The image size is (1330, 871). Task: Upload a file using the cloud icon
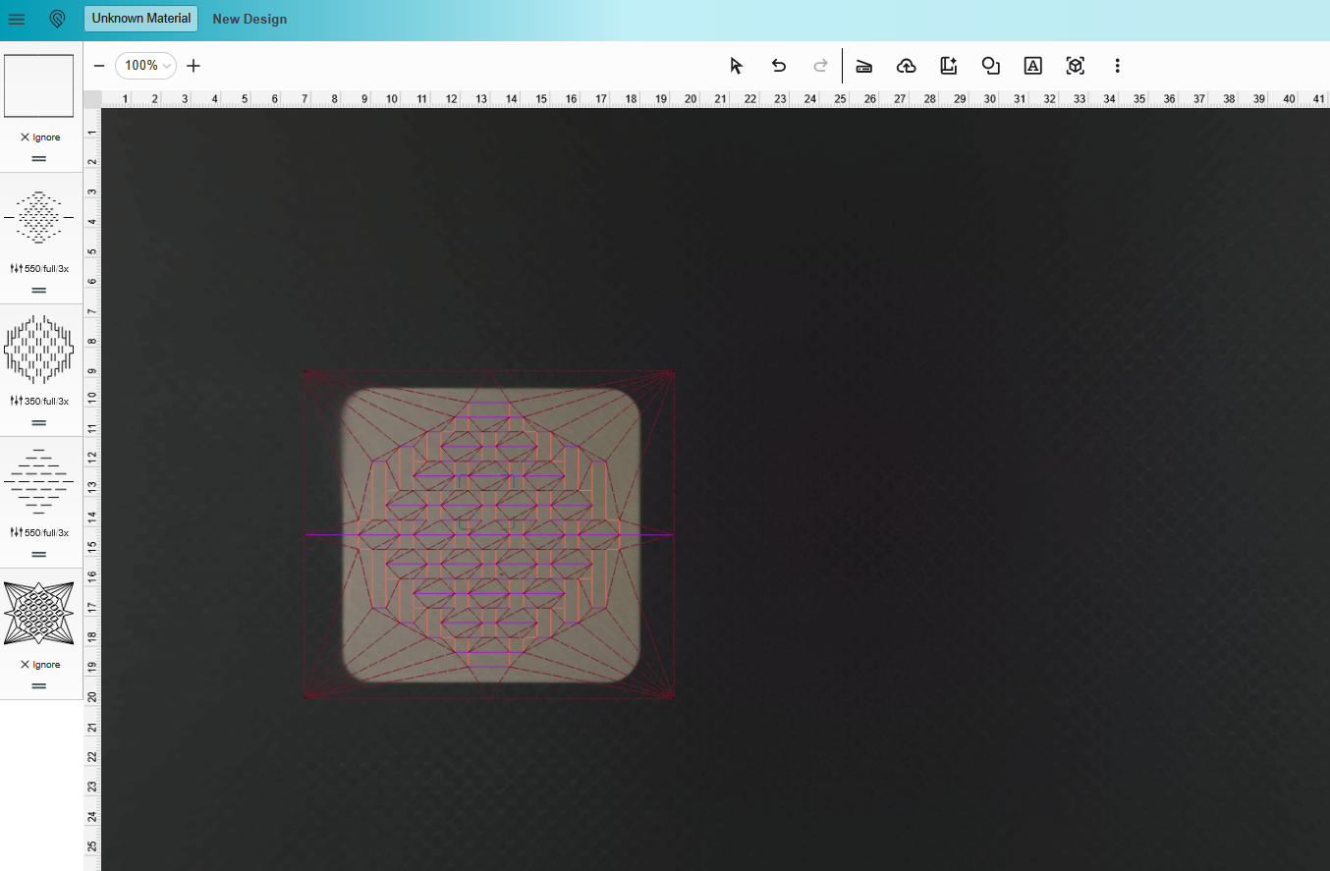(x=906, y=66)
